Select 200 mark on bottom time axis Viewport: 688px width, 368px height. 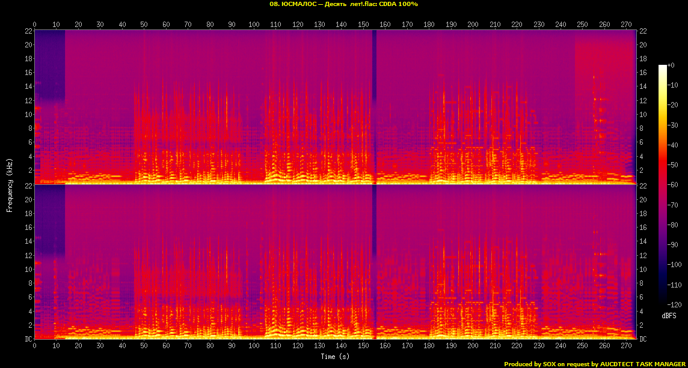tap(473, 347)
